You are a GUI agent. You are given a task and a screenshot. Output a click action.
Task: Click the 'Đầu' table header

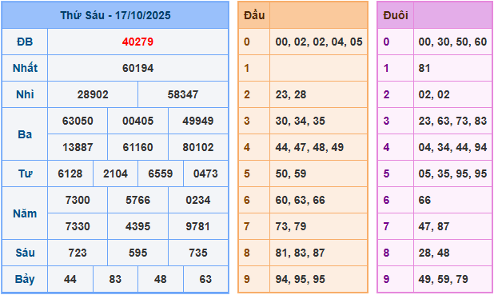(254, 15)
